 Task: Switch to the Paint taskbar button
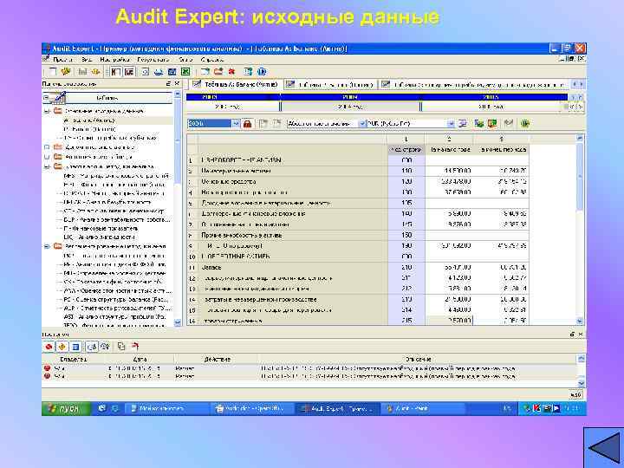pos(422,409)
